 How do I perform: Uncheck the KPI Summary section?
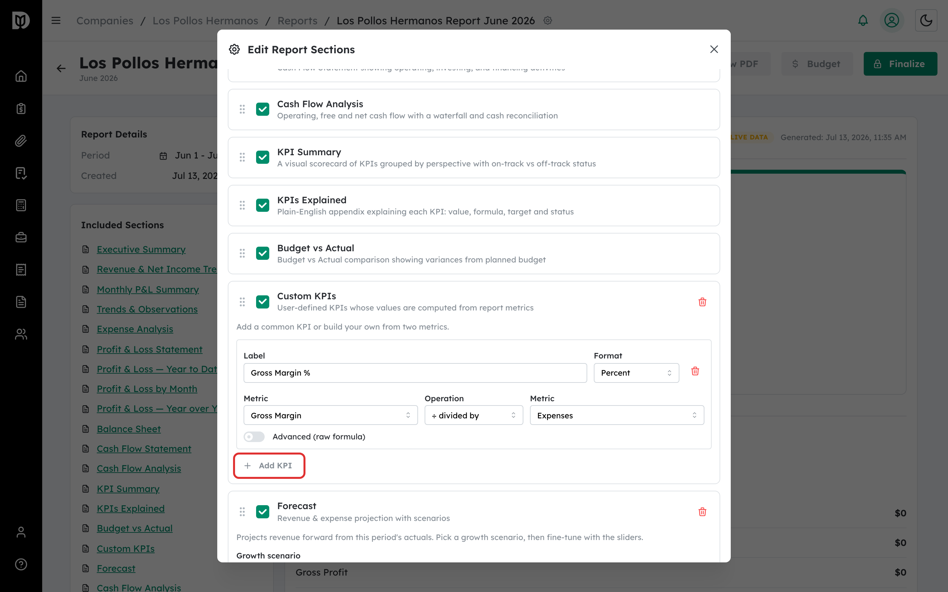pos(262,157)
